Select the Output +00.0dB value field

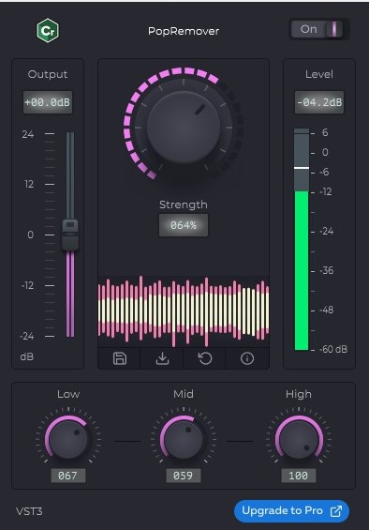[48, 102]
